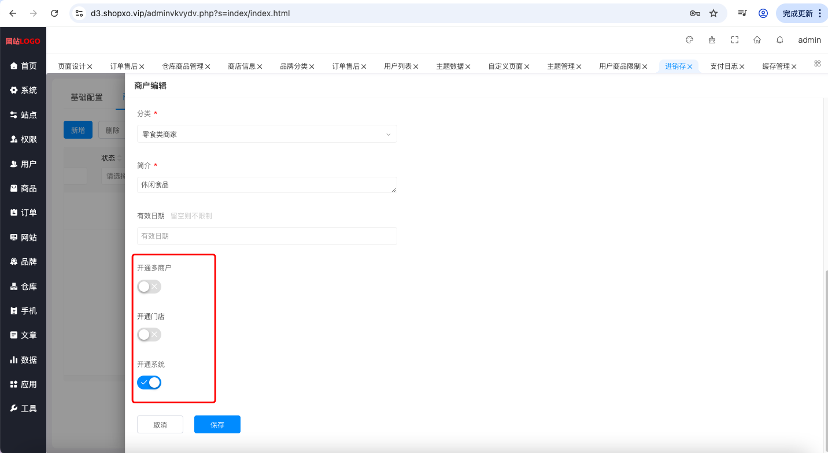Switch to the 用户列表 tab
Screen dimensions: 828x453
pos(398,66)
